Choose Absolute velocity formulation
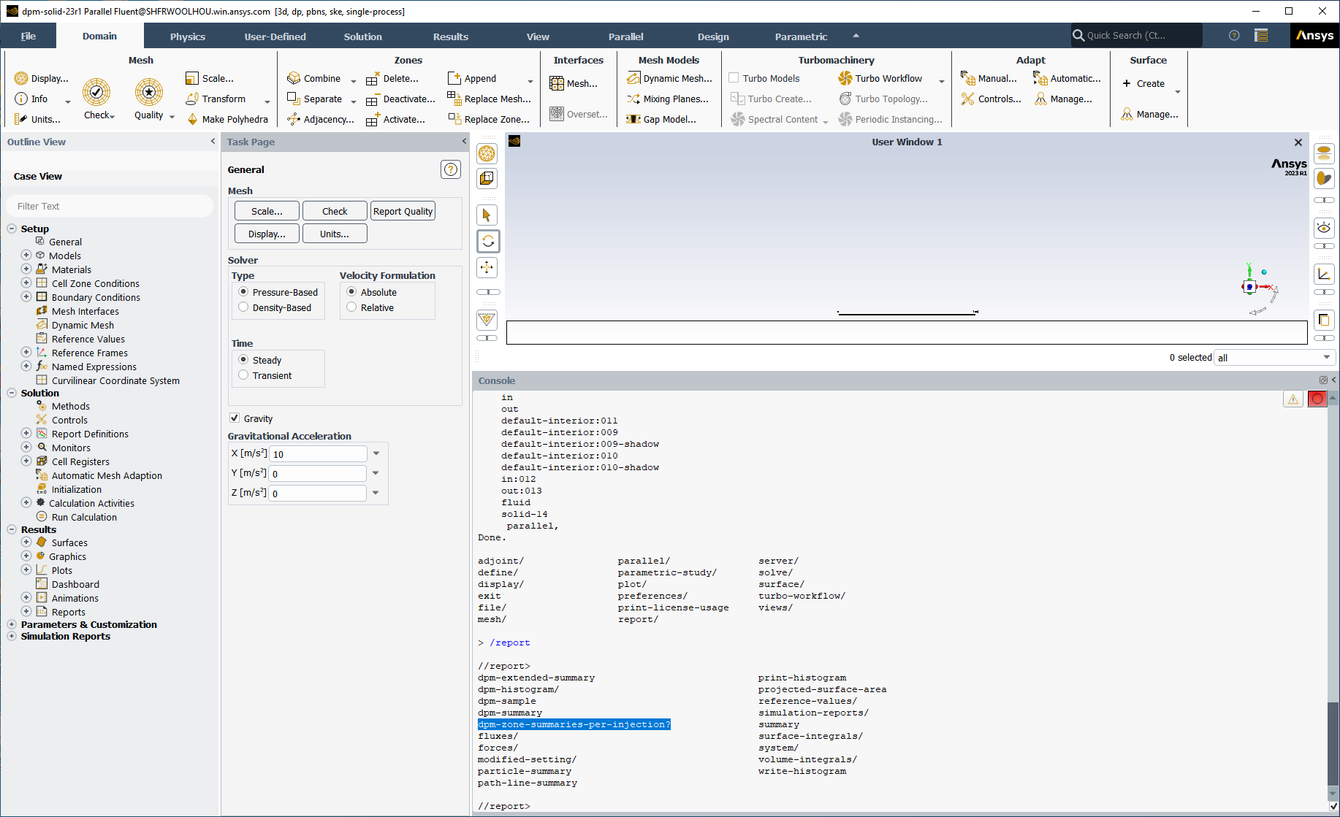Viewport: 1340px width, 817px height. pyautogui.click(x=351, y=292)
